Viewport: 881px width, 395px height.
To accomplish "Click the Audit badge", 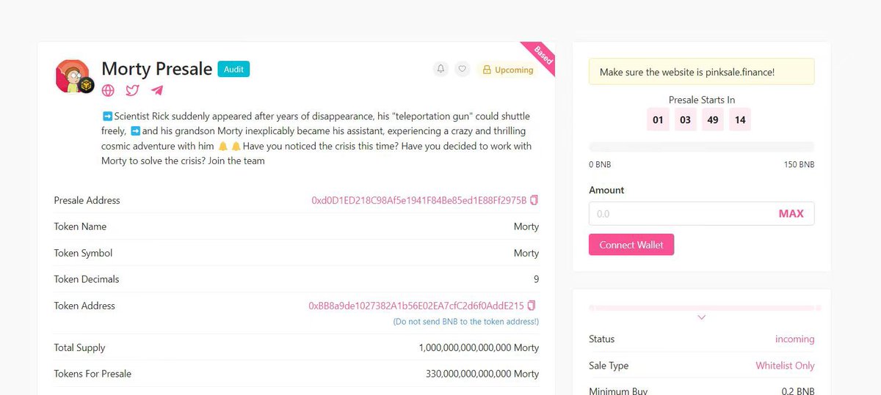I will [233, 69].
